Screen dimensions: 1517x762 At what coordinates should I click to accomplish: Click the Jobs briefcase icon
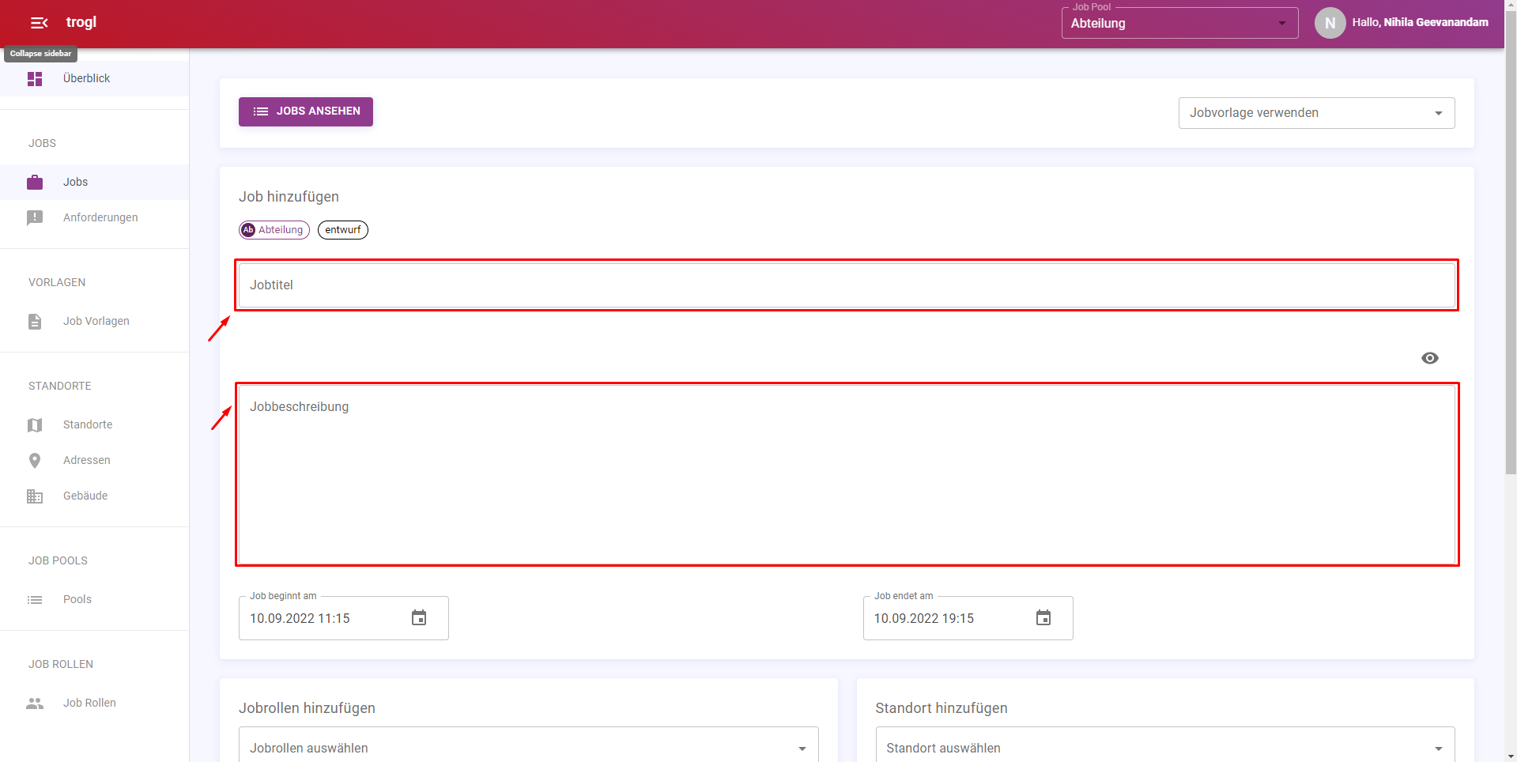pos(35,183)
